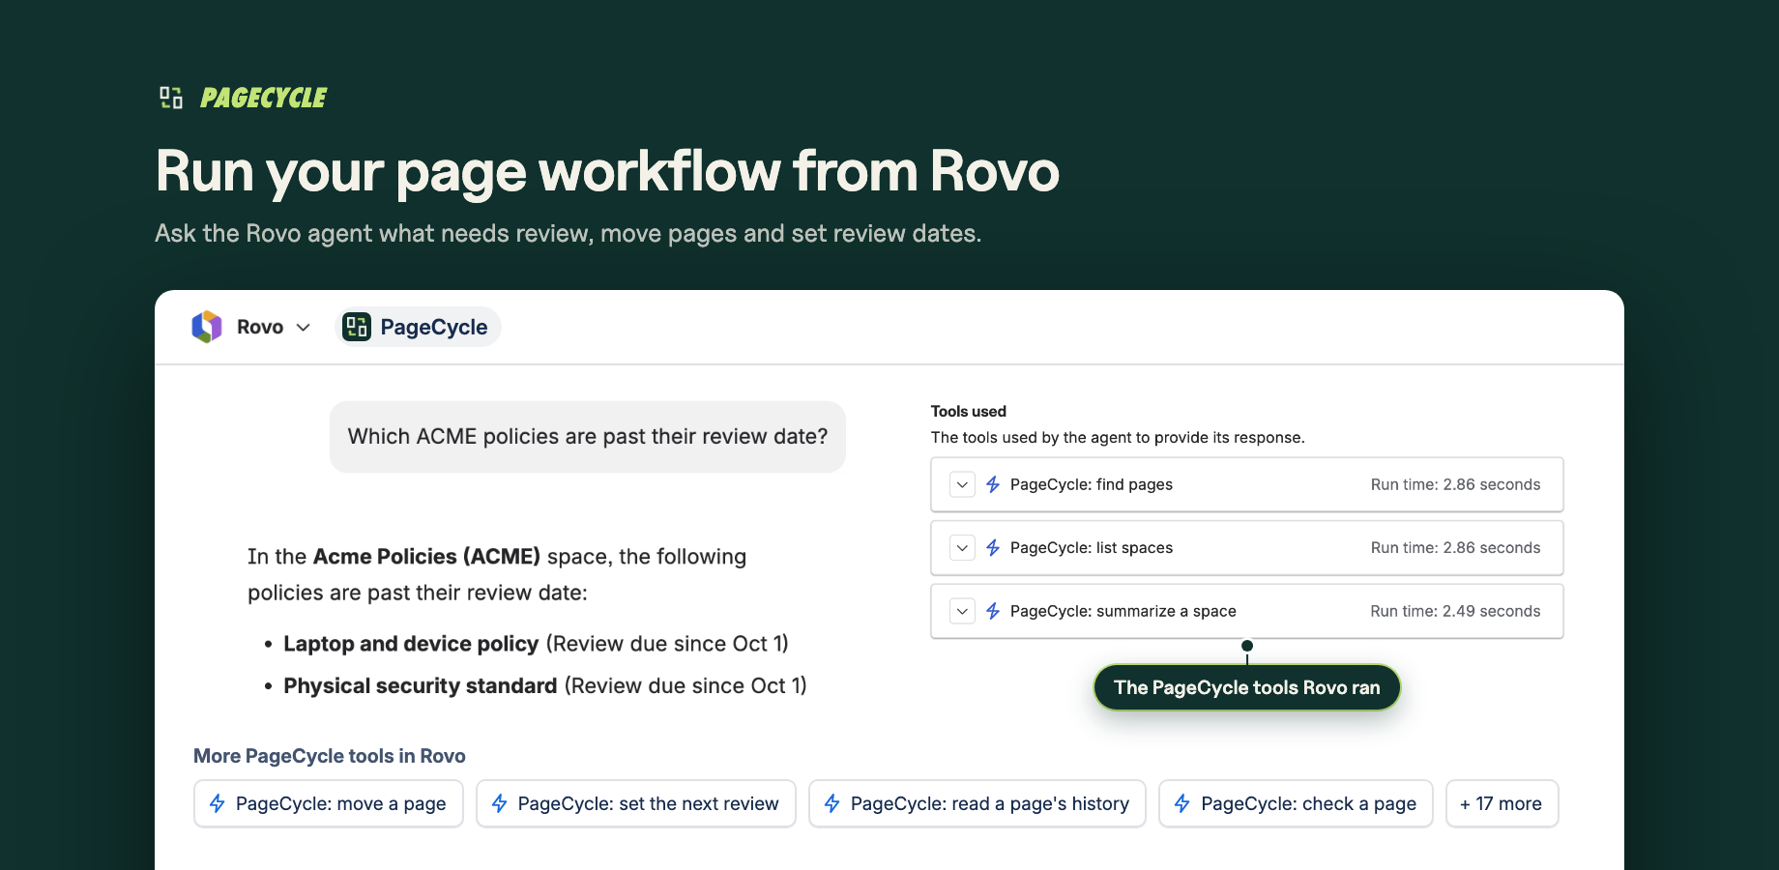The image size is (1779, 870).
Task: Open the Rovo dropdown chevron
Action: coord(304,328)
